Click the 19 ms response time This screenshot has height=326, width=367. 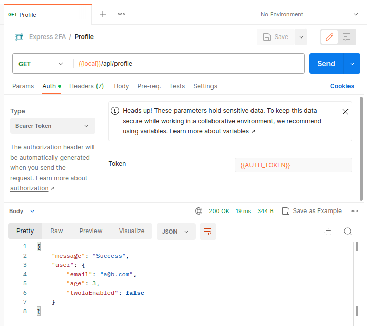tap(243, 211)
